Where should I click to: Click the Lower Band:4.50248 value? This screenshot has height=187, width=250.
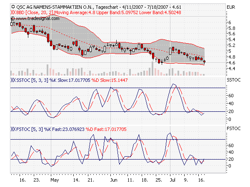160,12
